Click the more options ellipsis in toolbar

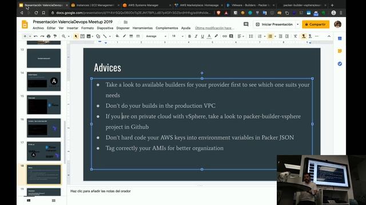tap(316, 36)
